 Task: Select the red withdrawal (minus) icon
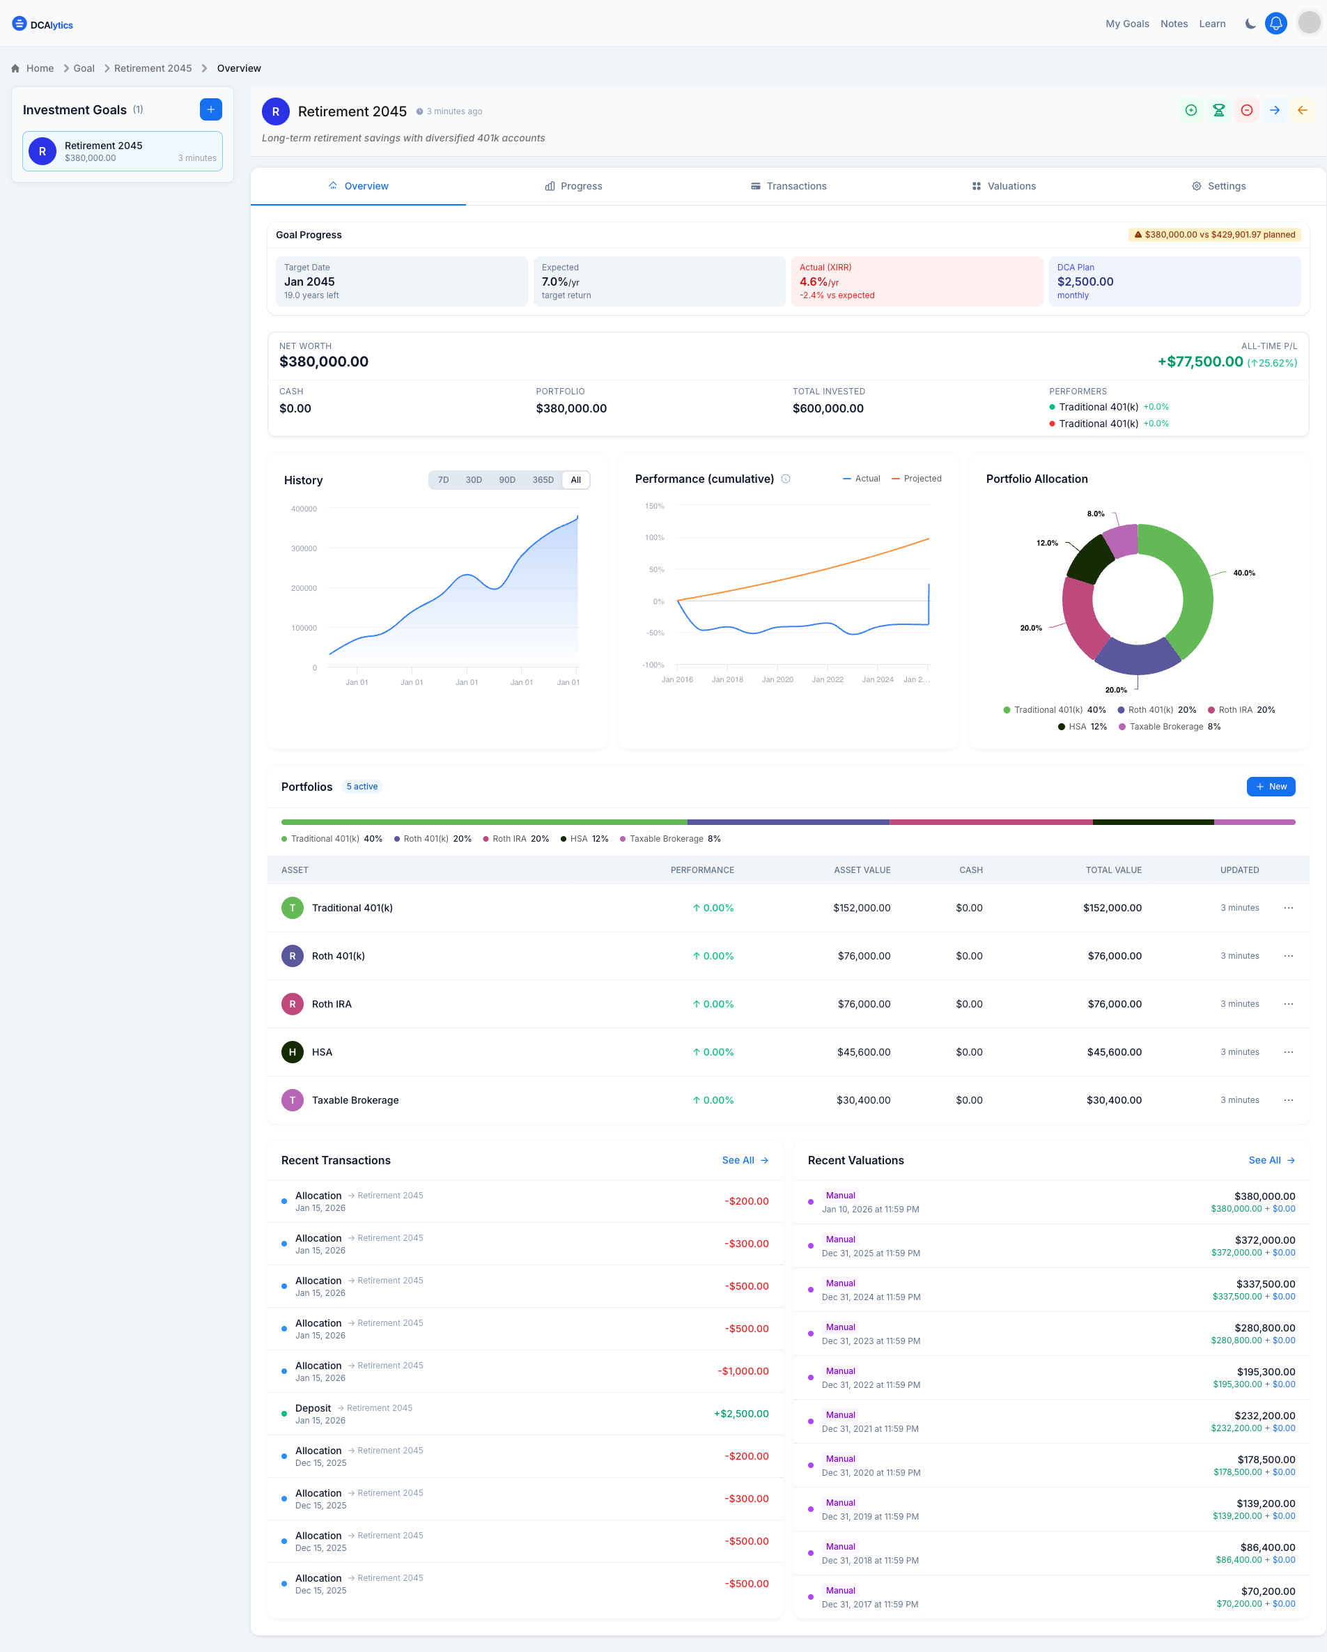point(1247,110)
